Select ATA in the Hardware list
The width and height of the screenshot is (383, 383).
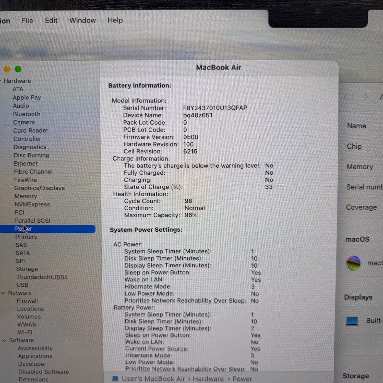[x=18, y=89]
